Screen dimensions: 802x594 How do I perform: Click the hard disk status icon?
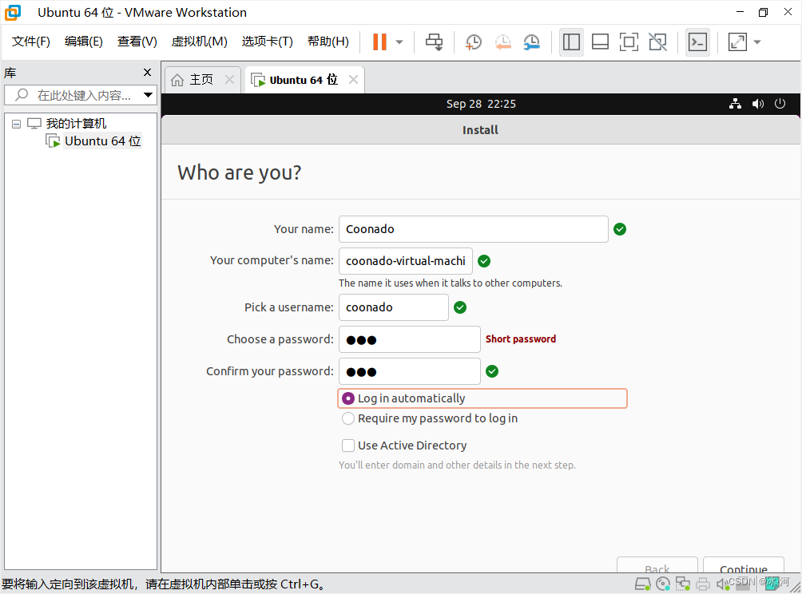click(x=643, y=584)
